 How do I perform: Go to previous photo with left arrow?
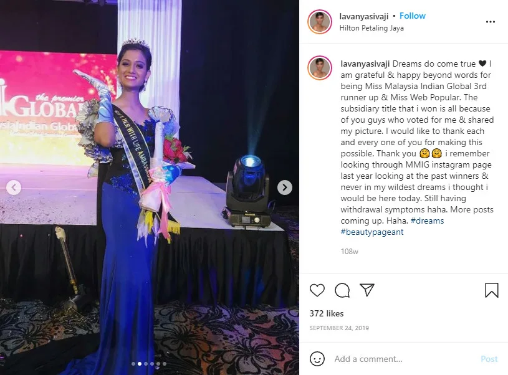(x=14, y=187)
